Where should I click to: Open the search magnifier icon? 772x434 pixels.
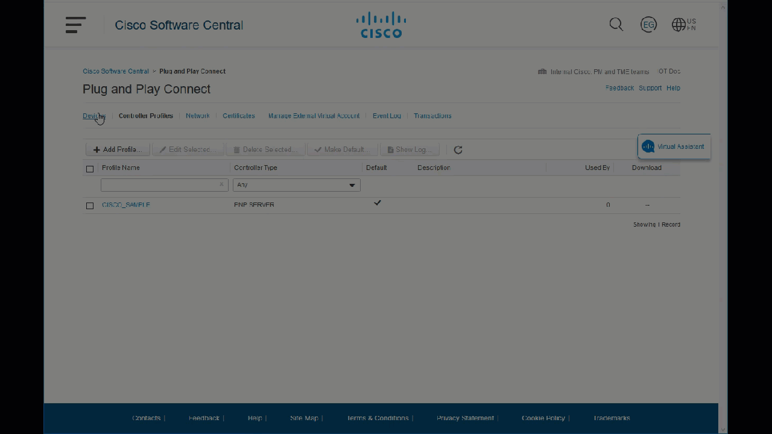pyautogui.click(x=616, y=25)
